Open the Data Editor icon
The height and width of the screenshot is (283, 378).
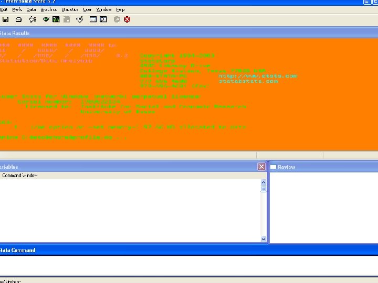coord(93,19)
